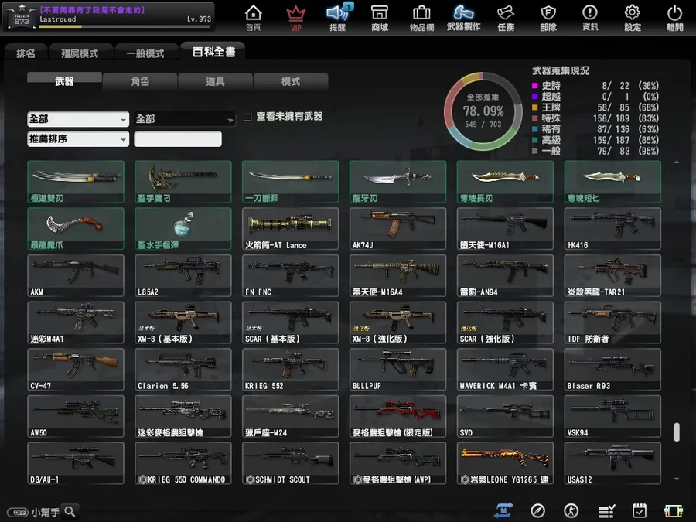Open the 推薦排序 sort dropdown
Image resolution: width=696 pixels, height=522 pixels.
click(78, 139)
